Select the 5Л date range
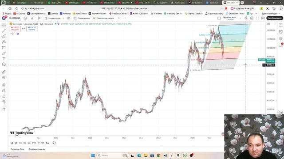This screenshot has height=159, width=284. point(43,143)
